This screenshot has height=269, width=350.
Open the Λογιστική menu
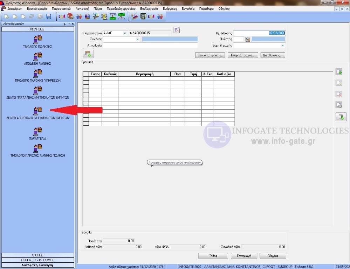pos(82,8)
